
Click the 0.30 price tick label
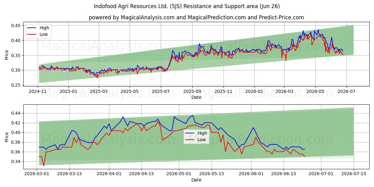(x=16, y=70)
